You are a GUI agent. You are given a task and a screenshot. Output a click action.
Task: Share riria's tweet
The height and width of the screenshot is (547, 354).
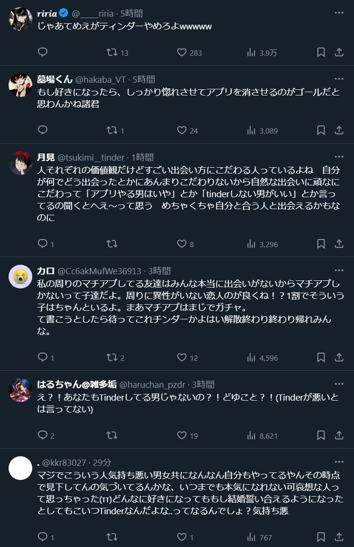339,52
